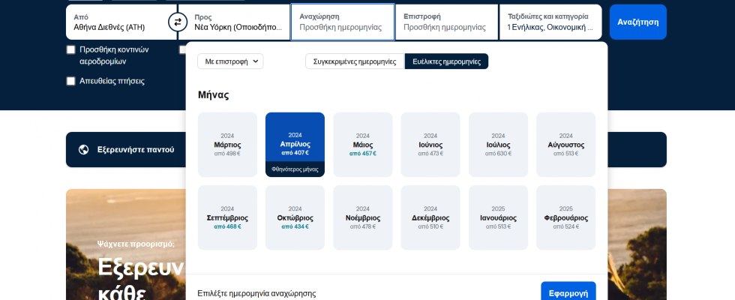
Task: Choose Ιούνιος 2024 month card
Action: (430, 145)
